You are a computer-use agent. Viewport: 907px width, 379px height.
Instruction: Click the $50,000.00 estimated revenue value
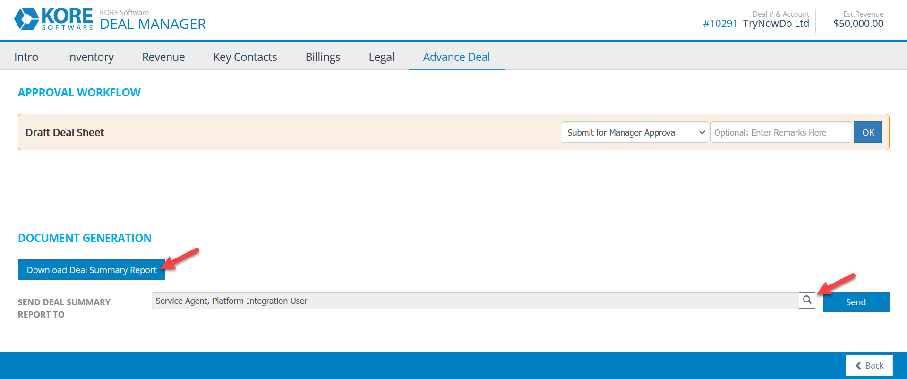point(858,24)
